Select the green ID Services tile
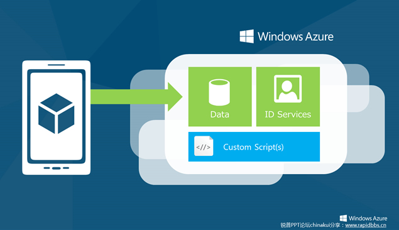 (288, 97)
